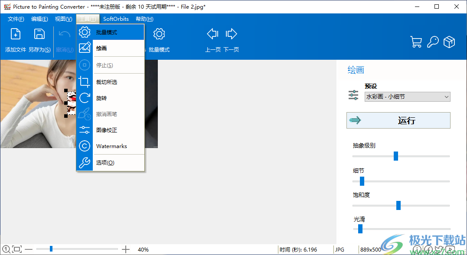Click the fit-to-window zoom icon
The height and width of the screenshot is (255, 467).
coord(17,249)
